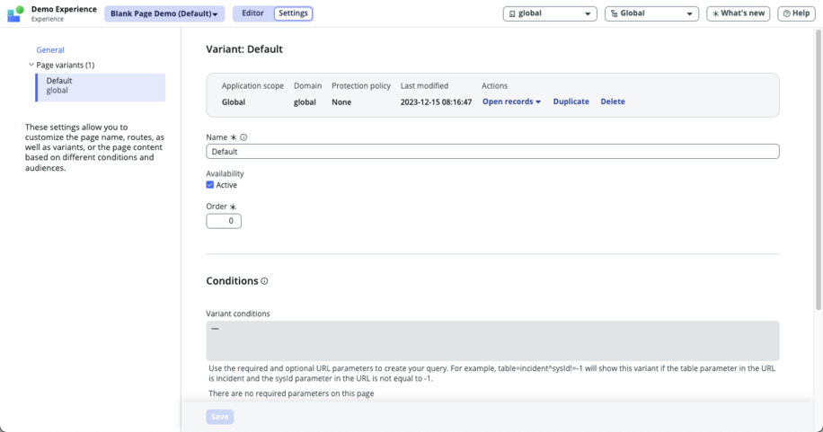823x432 pixels.
Task: Click the Domain value global in the info card
Action: (305, 102)
